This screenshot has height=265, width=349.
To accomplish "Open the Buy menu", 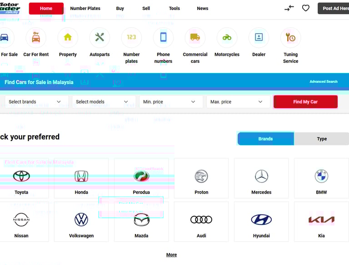I will (x=120, y=9).
